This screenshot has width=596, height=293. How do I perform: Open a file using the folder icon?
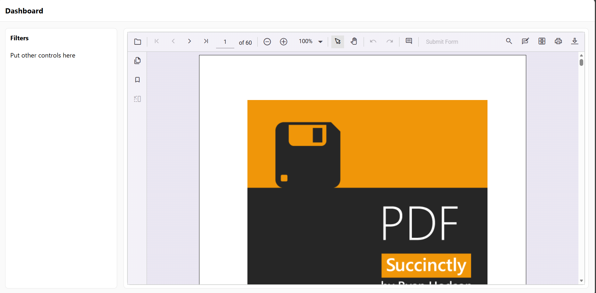[x=138, y=42]
